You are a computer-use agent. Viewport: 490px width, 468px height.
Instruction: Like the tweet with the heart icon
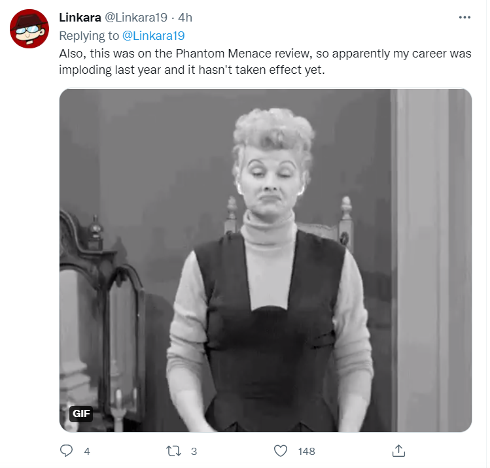(x=280, y=451)
